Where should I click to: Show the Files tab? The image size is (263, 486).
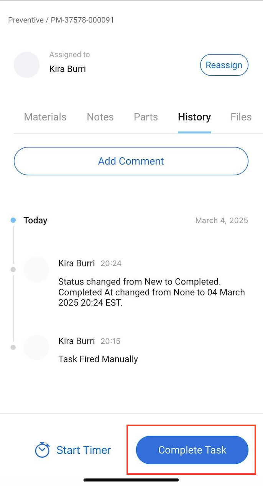point(241,117)
